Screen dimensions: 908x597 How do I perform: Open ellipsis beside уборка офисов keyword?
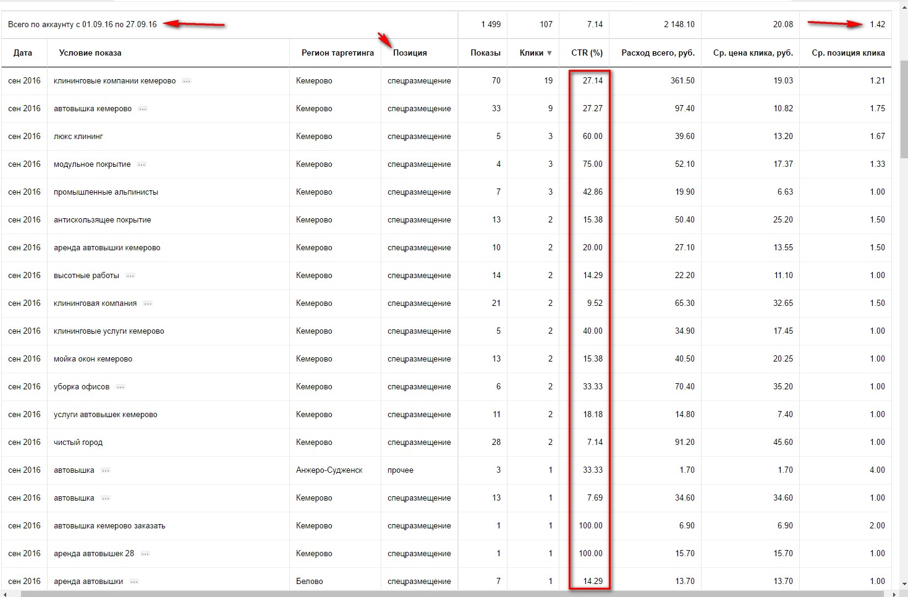tap(121, 387)
